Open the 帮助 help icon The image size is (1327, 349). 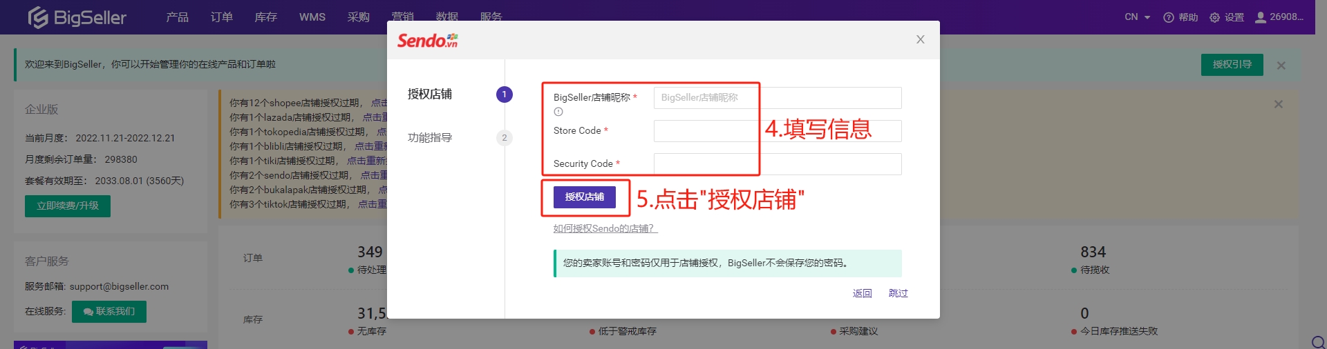1180,17
